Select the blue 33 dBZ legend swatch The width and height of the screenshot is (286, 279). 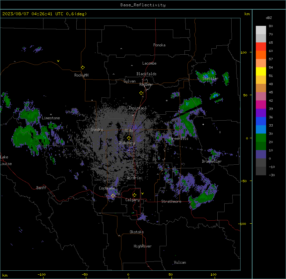[x=261, y=121]
